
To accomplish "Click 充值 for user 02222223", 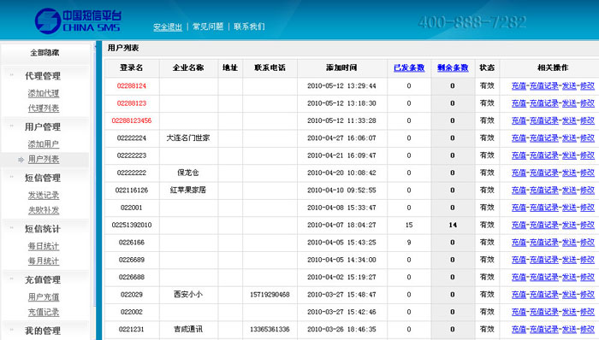I will [x=519, y=155].
